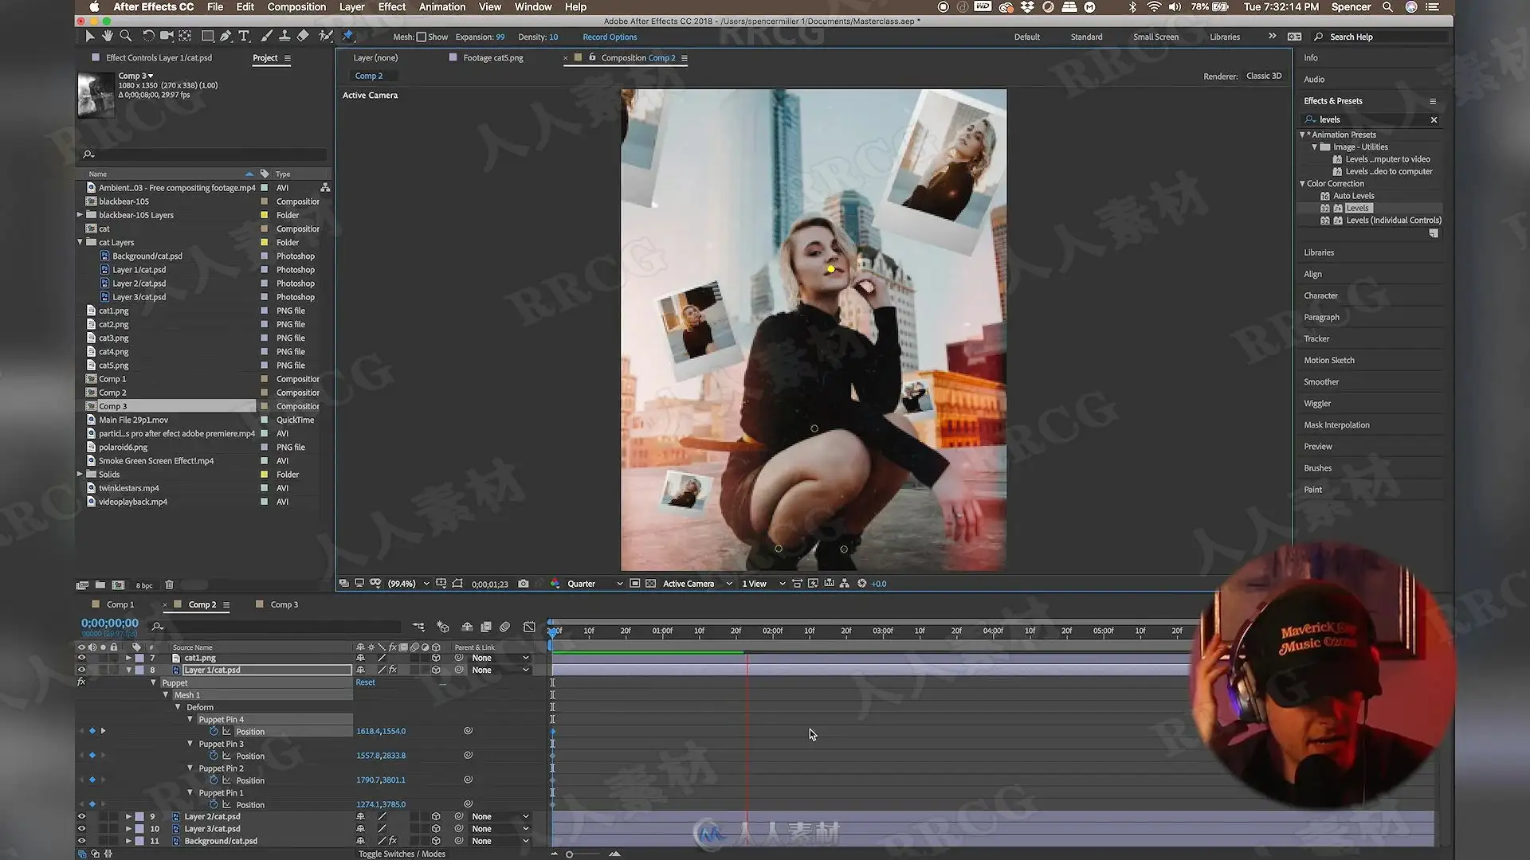Select the Eraser tool
Image resolution: width=1530 pixels, height=860 pixels.
tap(303, 36)
